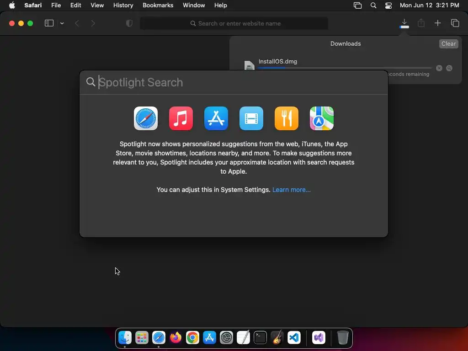Click the InstallOS.dmg file icon
The width and height of the screenshot is (468, 351).
[249, 65]
